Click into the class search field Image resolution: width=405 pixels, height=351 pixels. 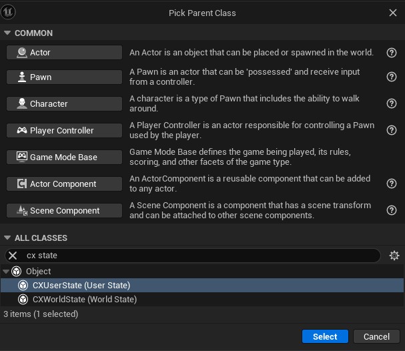pyautogui.click(x=200, y=256)
